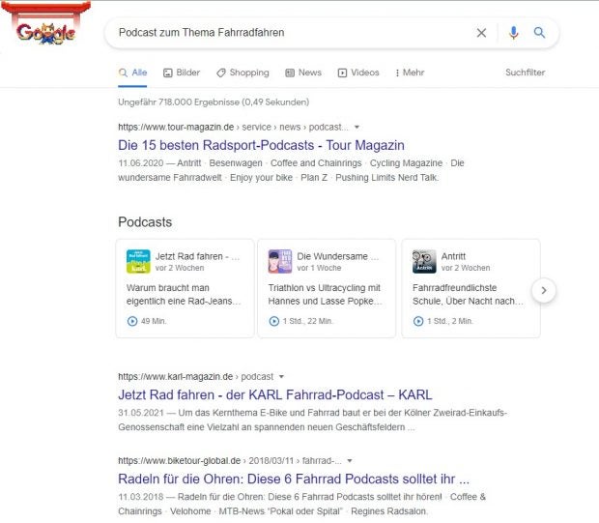Show next podcasts with carousel arrow
Screen dimensions: 599x523
[544, 289]
